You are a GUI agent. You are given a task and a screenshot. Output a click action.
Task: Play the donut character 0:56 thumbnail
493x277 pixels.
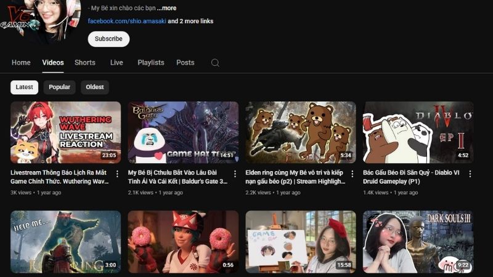tap(183, 241)
